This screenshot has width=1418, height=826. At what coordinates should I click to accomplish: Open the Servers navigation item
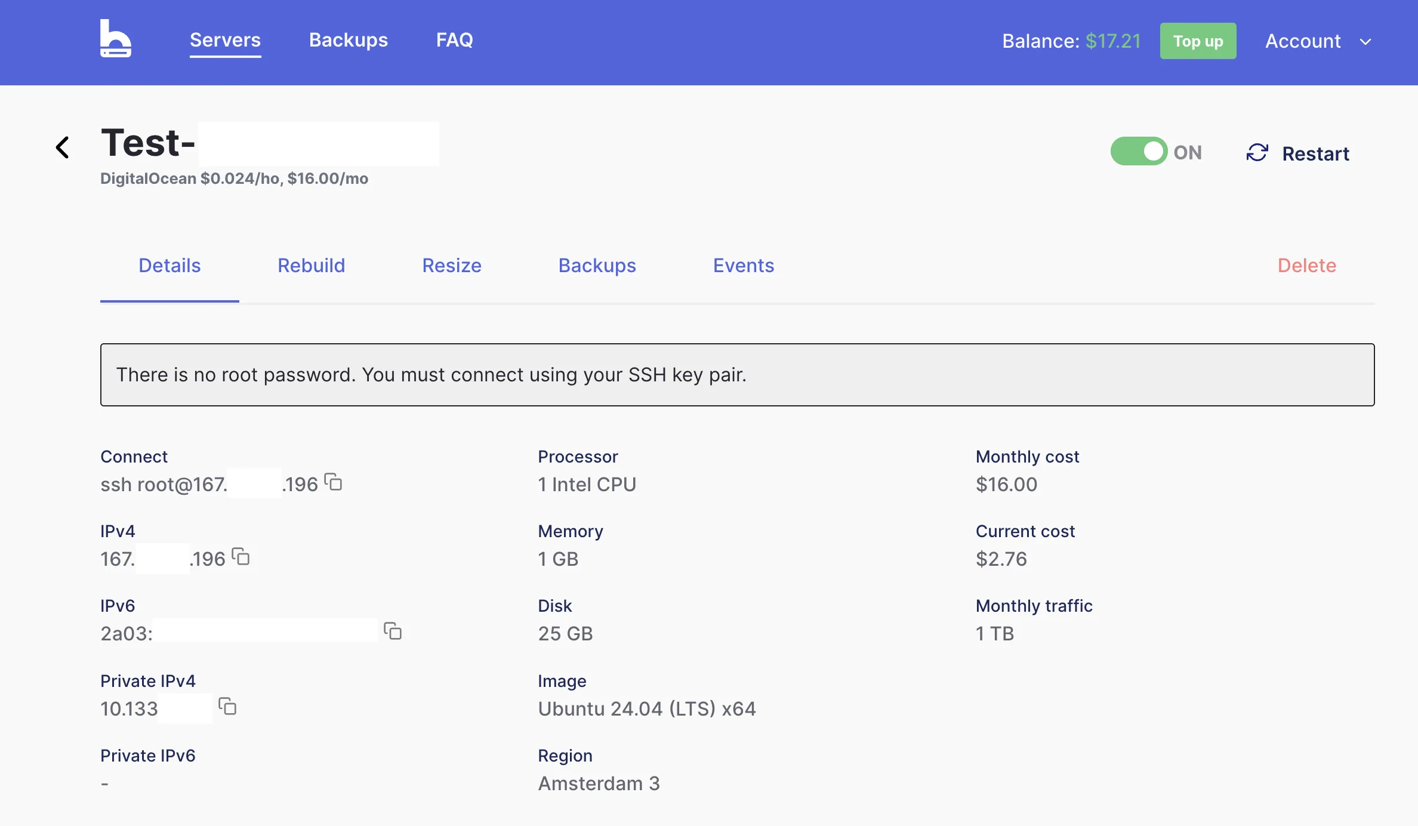(225, 40)
